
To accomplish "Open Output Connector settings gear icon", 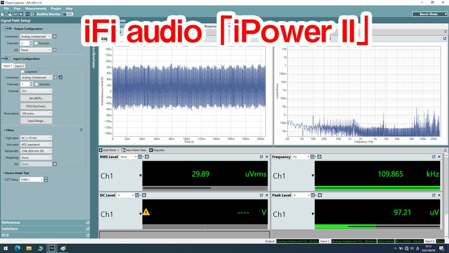I will (54, 37).
